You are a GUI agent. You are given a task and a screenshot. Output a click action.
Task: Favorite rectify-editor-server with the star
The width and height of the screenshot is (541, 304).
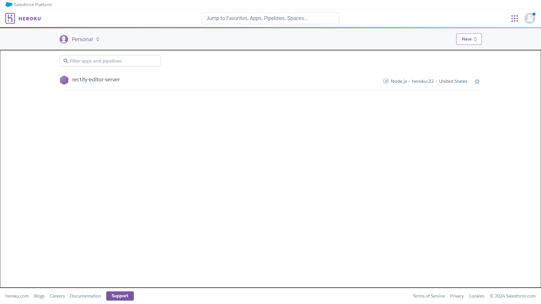click(477, 81)
